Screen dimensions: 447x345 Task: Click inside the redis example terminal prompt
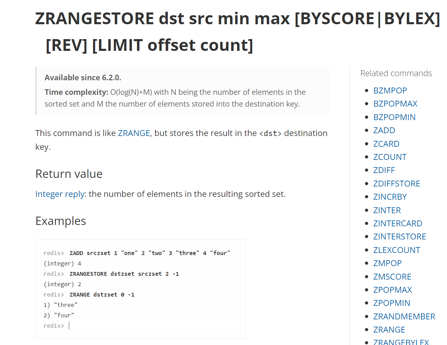[x=69, y=325]
